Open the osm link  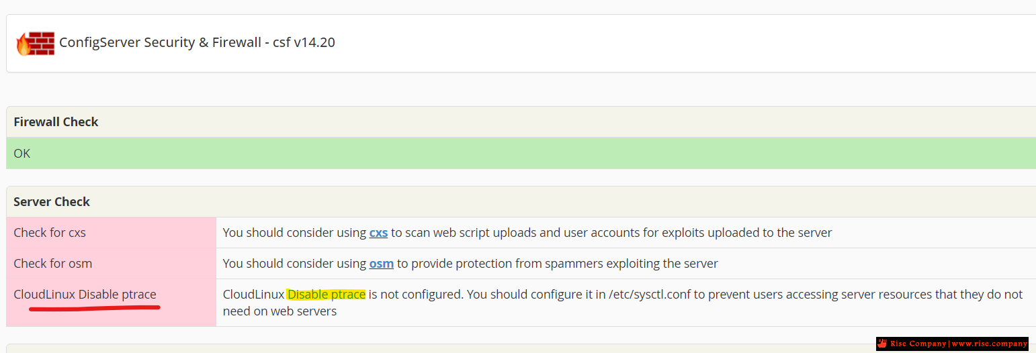tap(382, 264)
